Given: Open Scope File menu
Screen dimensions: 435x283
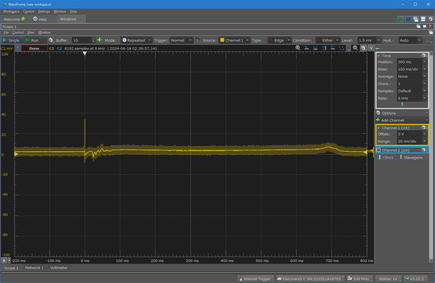Looking at the screenshot, I should click(x=6, y=32).
